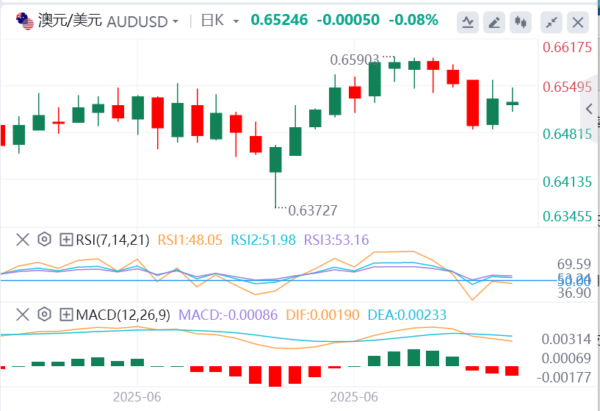
Task: Click the 69.59 RSI axis label
Action: [574, 264]
